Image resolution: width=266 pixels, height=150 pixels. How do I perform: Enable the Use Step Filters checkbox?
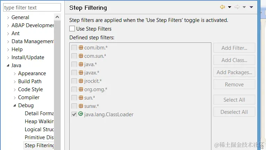click(x=72, y=29)
